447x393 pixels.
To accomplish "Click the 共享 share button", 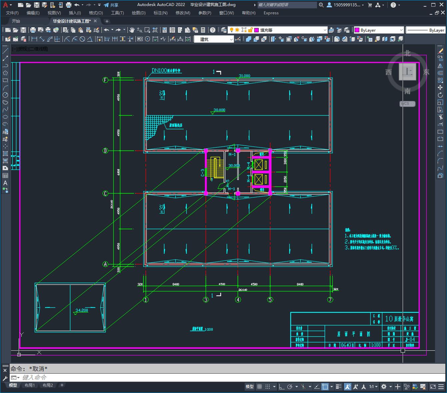I will point(111,5).
